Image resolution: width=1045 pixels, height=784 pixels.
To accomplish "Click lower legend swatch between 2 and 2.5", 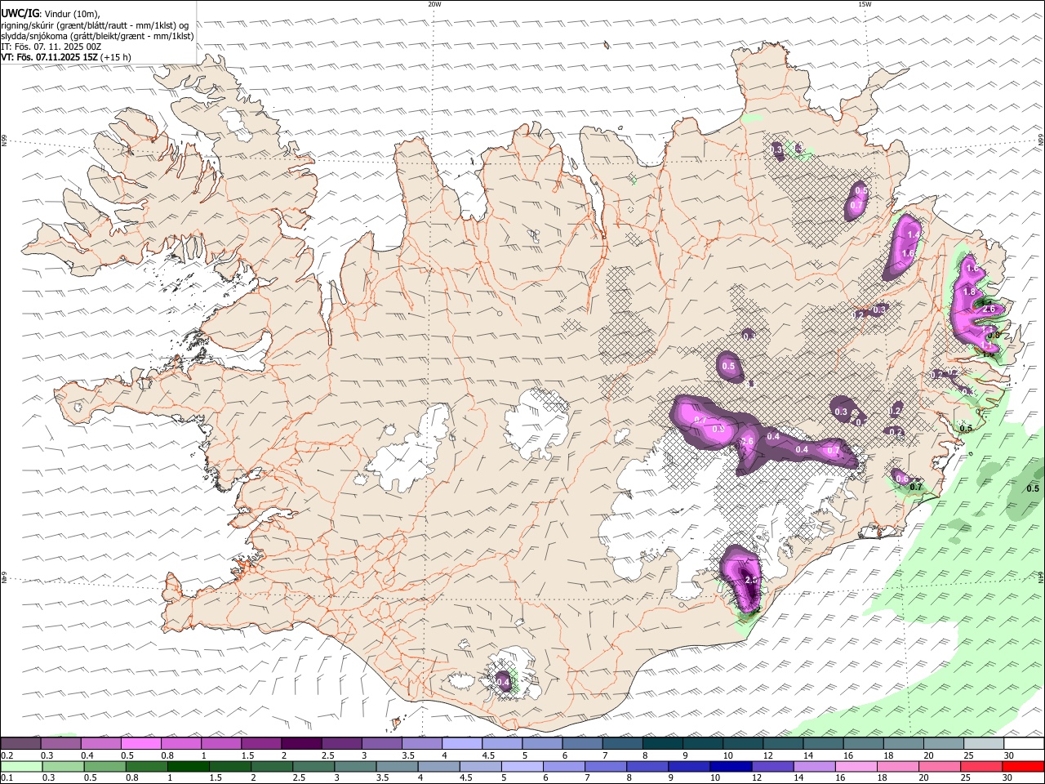I will 271,766.
